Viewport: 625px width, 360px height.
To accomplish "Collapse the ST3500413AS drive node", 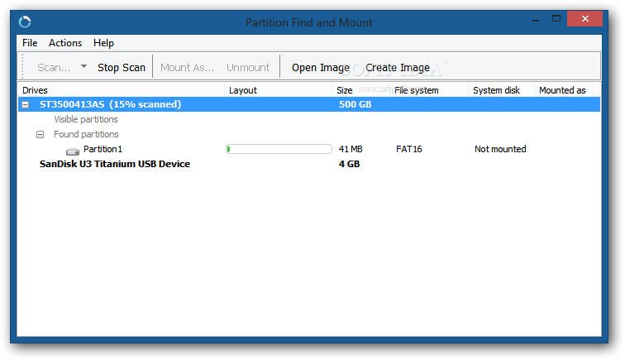I will 25,104.
